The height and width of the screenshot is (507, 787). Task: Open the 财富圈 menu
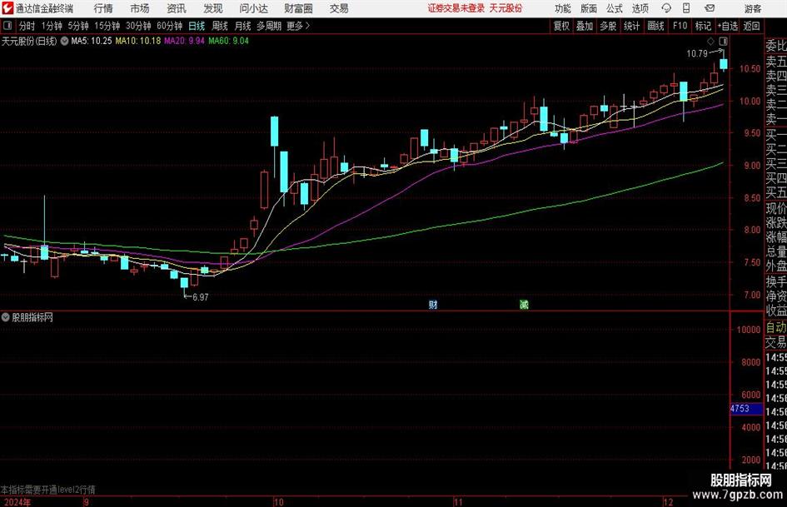(x=298, y=8)
